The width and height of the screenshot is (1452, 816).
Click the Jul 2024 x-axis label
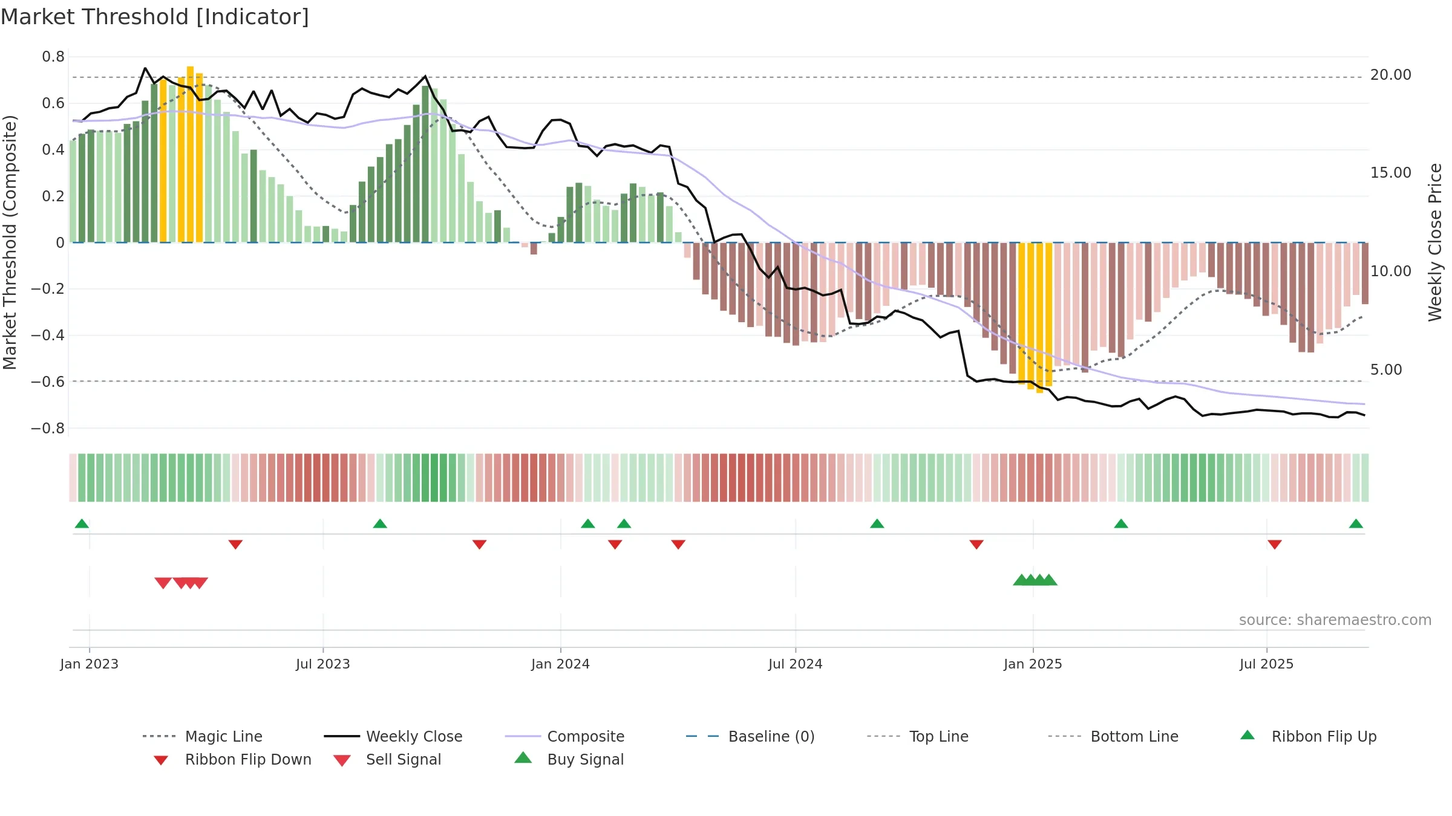pos(795,664)
